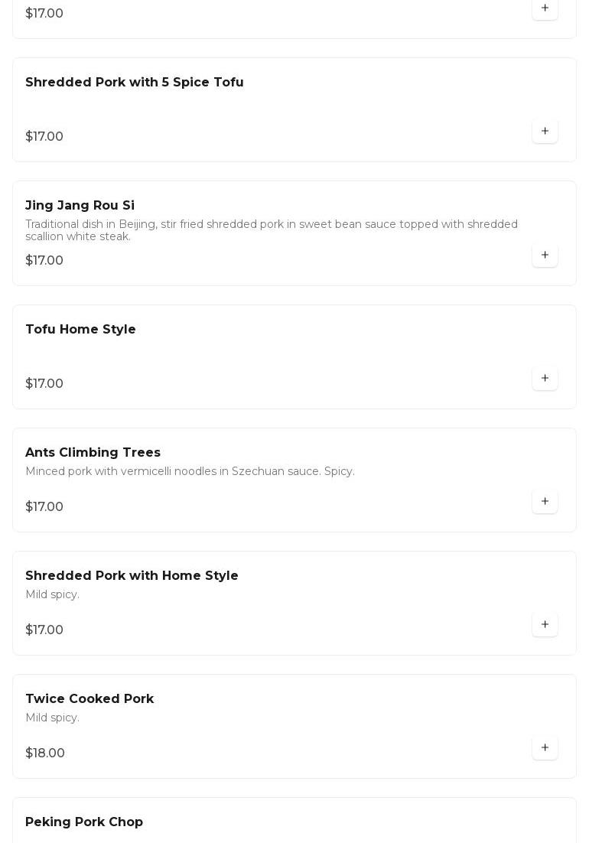
Task: Open Ants Climbing Trees item details
Action: pos(93,453)
